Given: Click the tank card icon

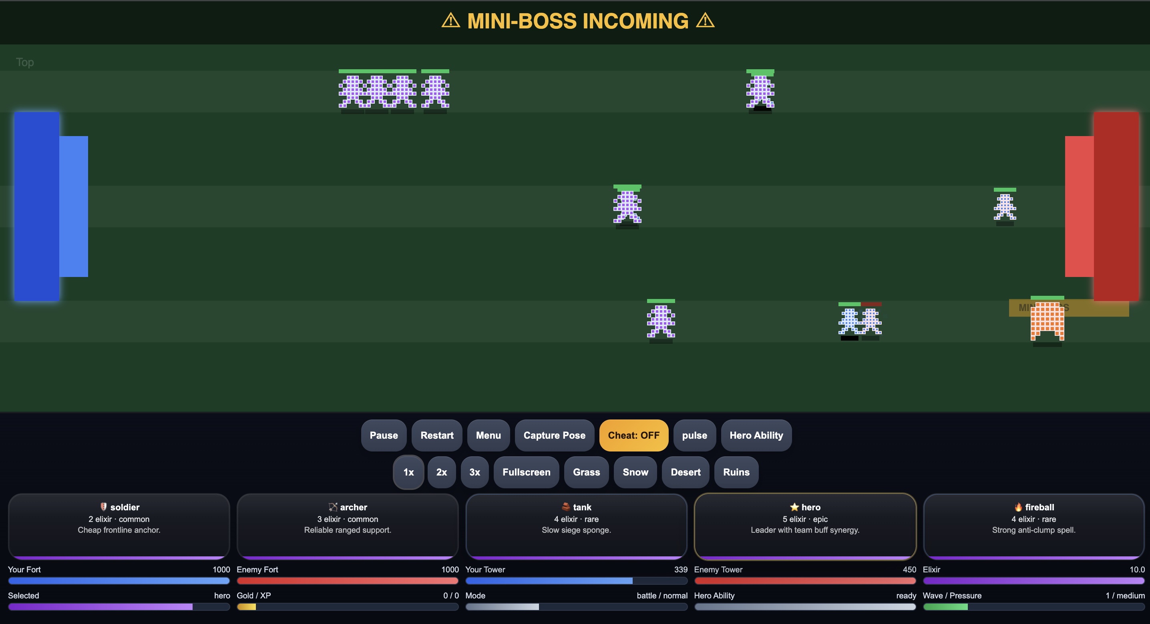Looking at the screenshot, I should [566, 507].
